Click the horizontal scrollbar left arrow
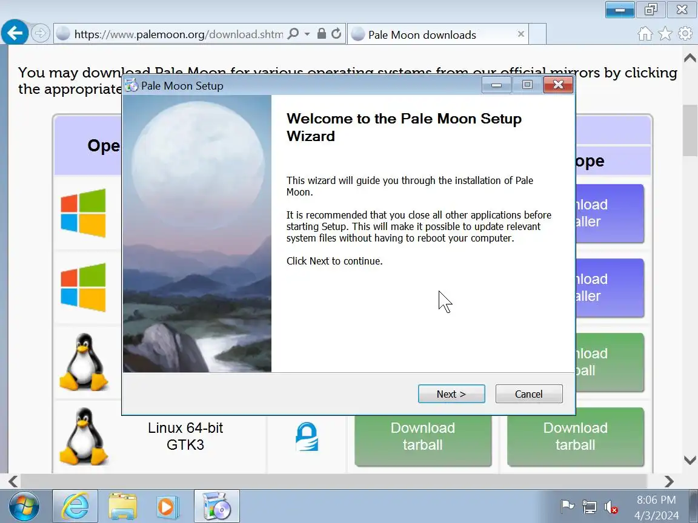The image size is (698, 523). [13, 481]
